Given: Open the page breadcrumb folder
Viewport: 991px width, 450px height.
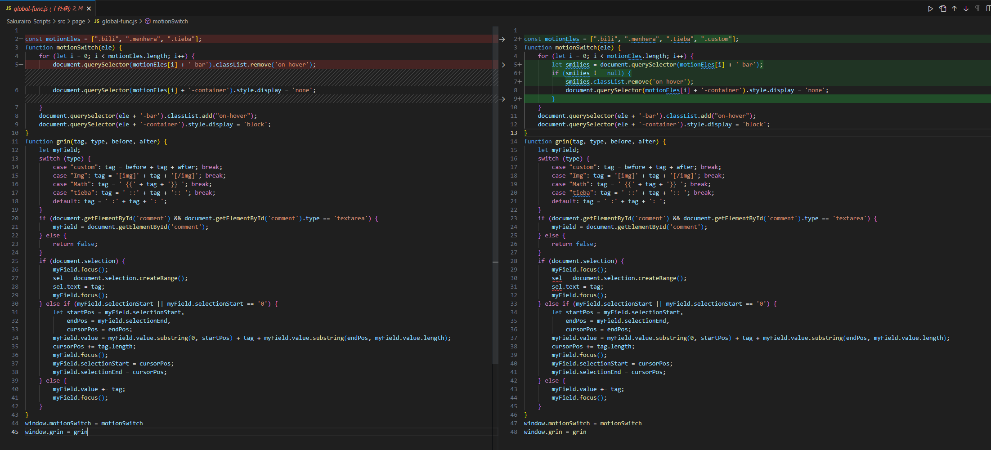Looking at the screenshot, I should pyautogui.click(x=78, y=21).
